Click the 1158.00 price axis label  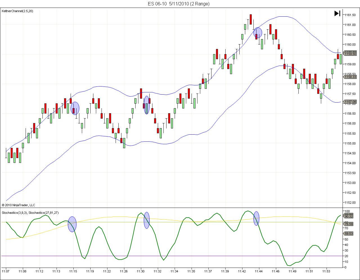pos(350,84)
